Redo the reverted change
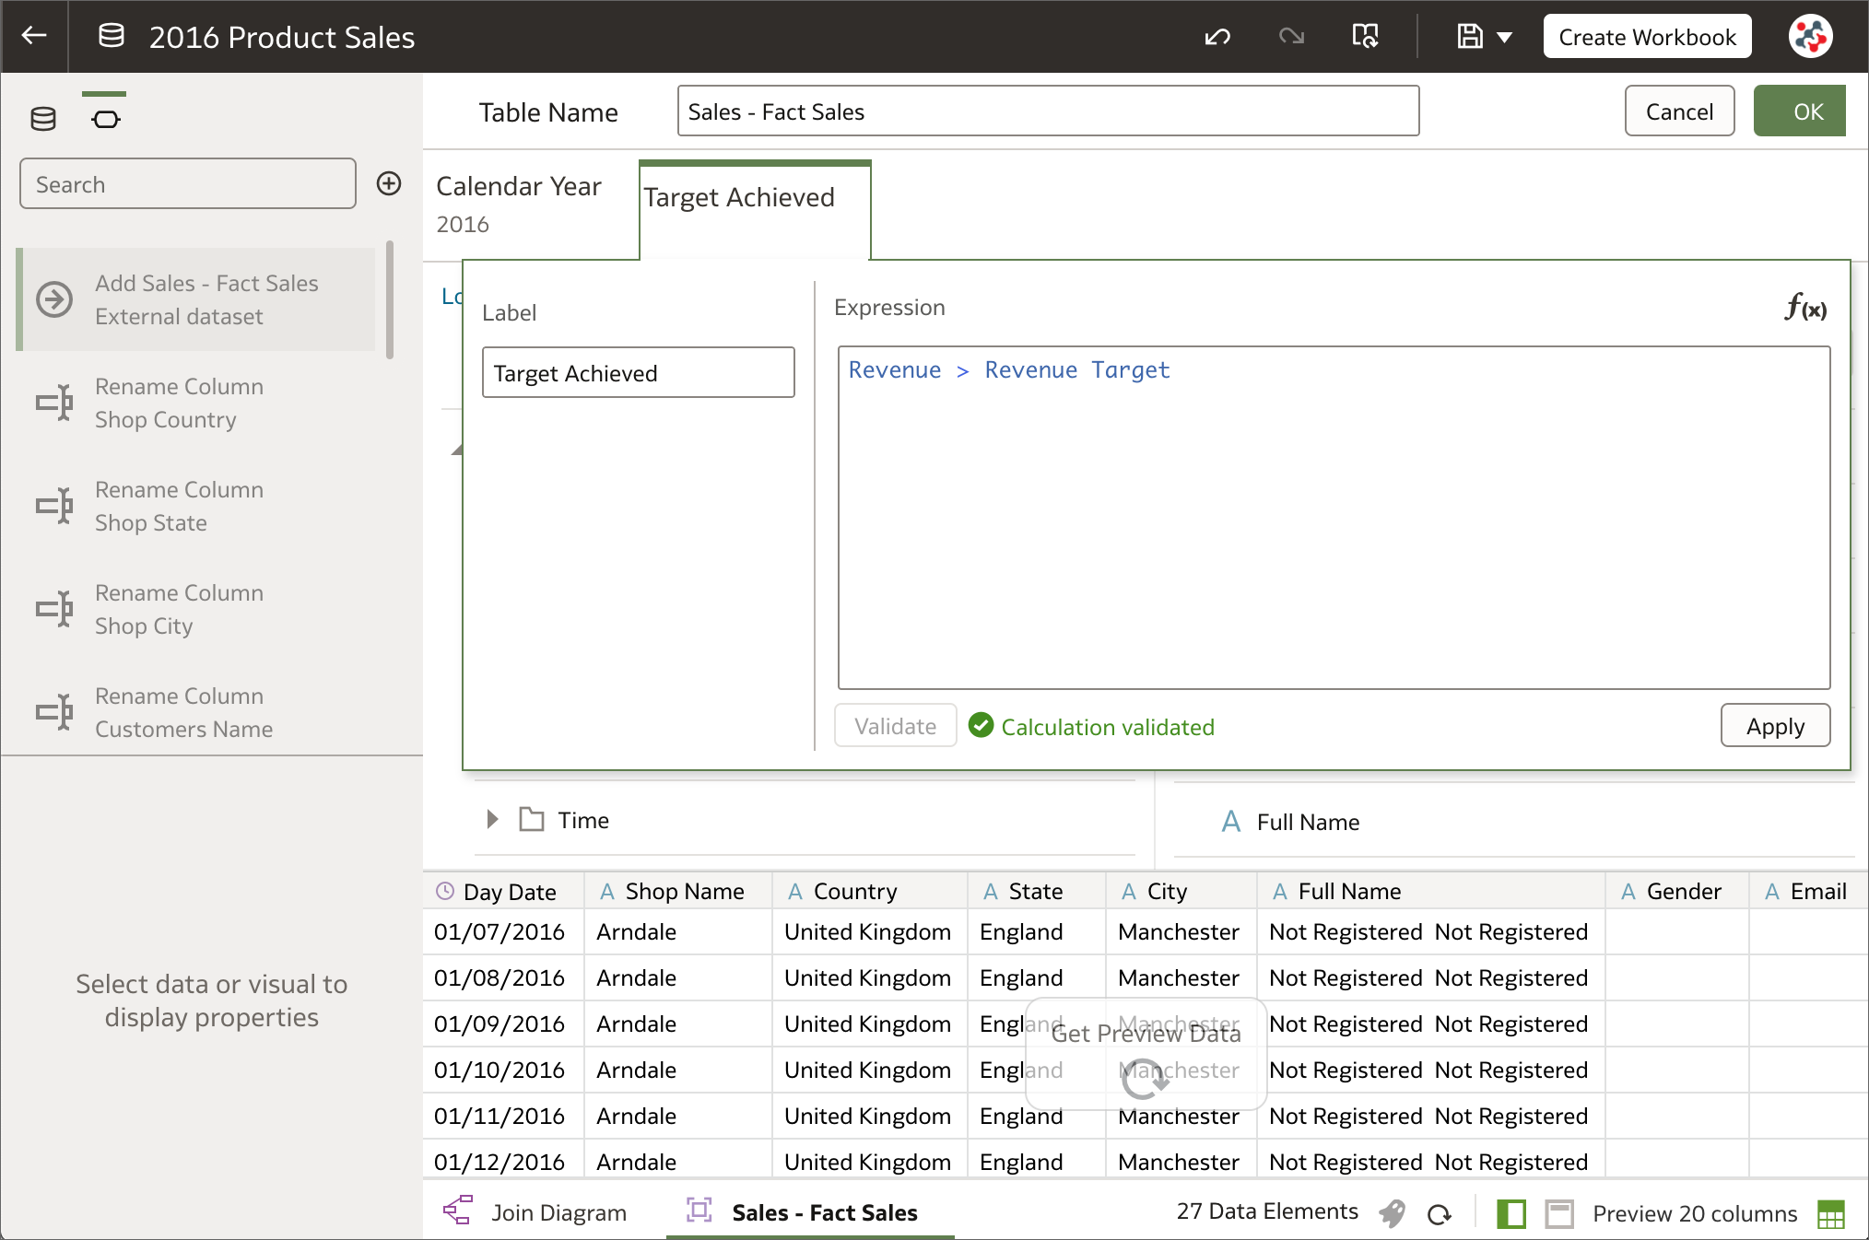This screenshot has height=1240, width=1869. pos(1291,37)
